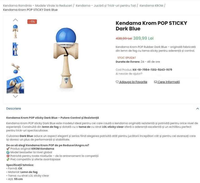The image size is (200, 183).
Task: Click the product code KK-10-7984-7212-9243-1579
Action: point(152,70)
